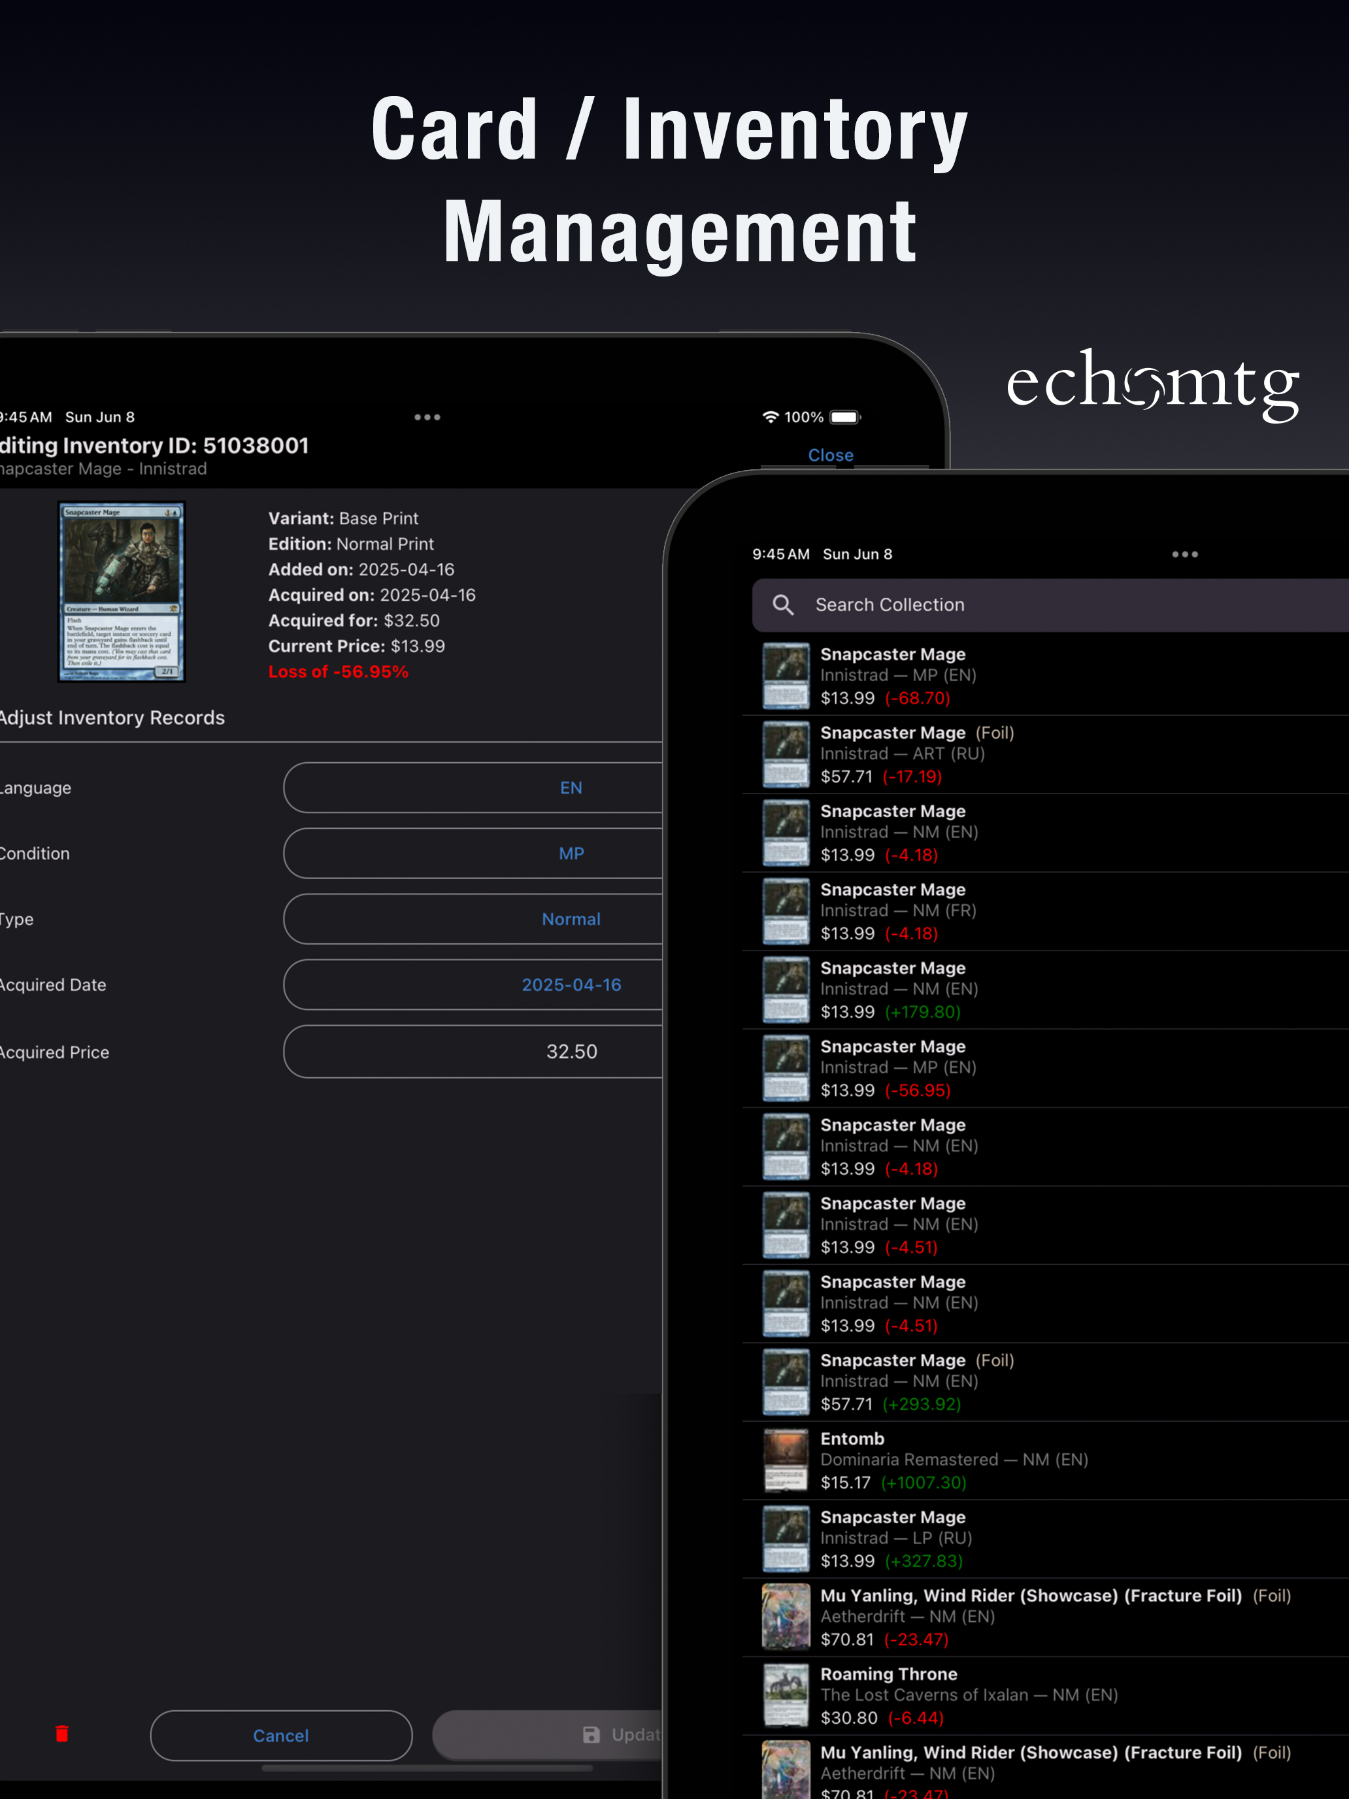This screenshot has width=1349, height=1799.
Task: Click the search magnifier icon
Action: click(x=783, y=605)
